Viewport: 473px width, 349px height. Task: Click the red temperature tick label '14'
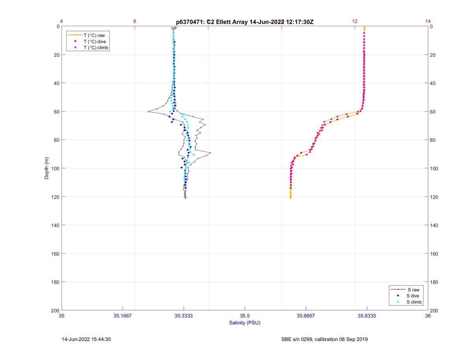(x=428, y=21)
